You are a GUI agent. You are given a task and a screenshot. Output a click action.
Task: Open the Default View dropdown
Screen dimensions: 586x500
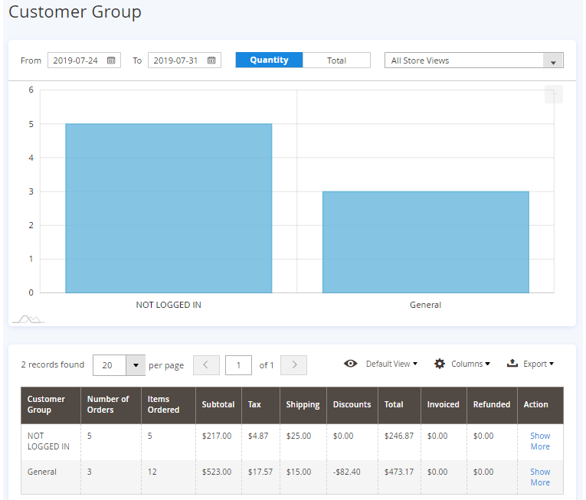click(x=391, y=364)
